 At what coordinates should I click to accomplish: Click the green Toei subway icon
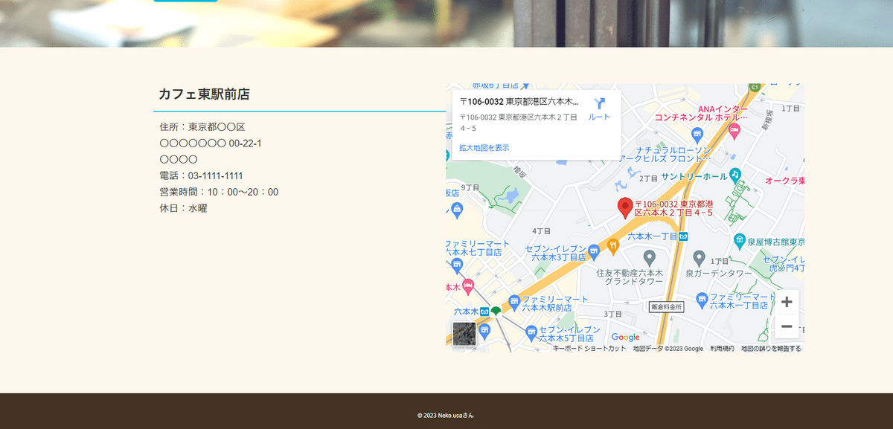click(x=496, y=312)
